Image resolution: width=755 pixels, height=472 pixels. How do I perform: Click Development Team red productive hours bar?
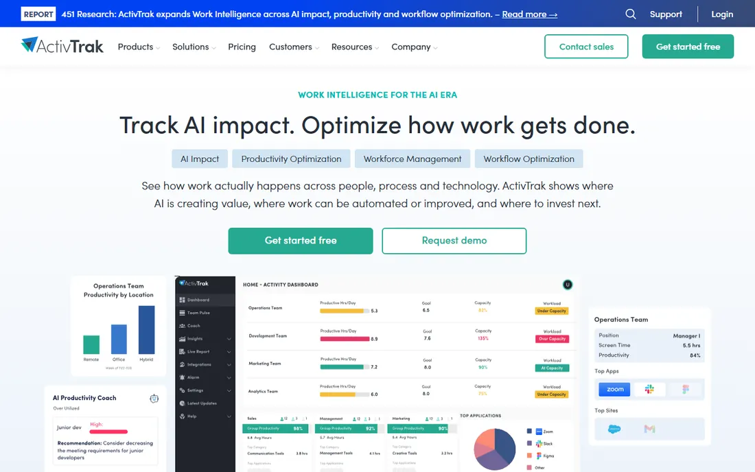[345, 339]
